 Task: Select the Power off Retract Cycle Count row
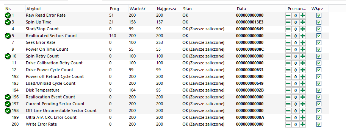(x=167, y=76)
